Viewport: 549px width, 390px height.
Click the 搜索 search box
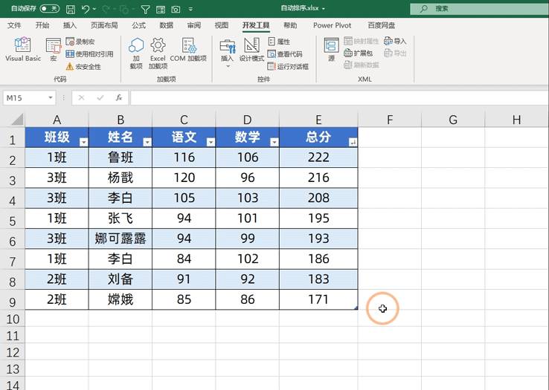point(479,8)
